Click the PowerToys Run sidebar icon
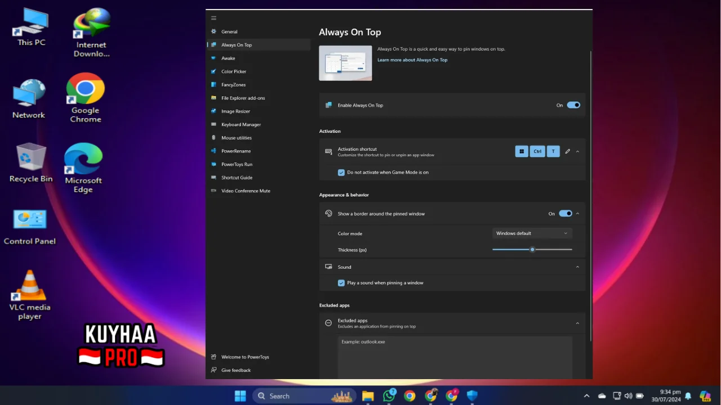 click(213, 164)
